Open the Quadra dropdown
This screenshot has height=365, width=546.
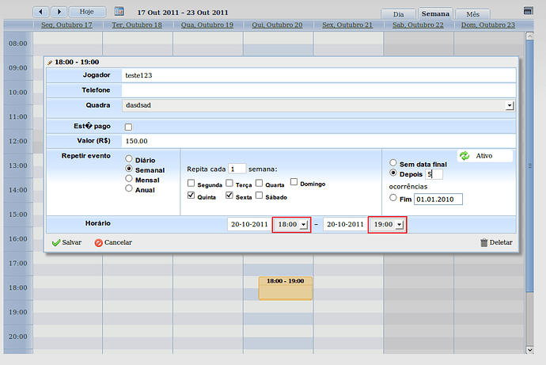(x=318, y=105)
